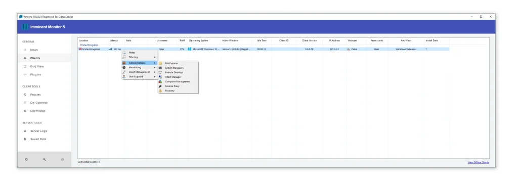Click the Notes icon in context menu

click(124, 53)
